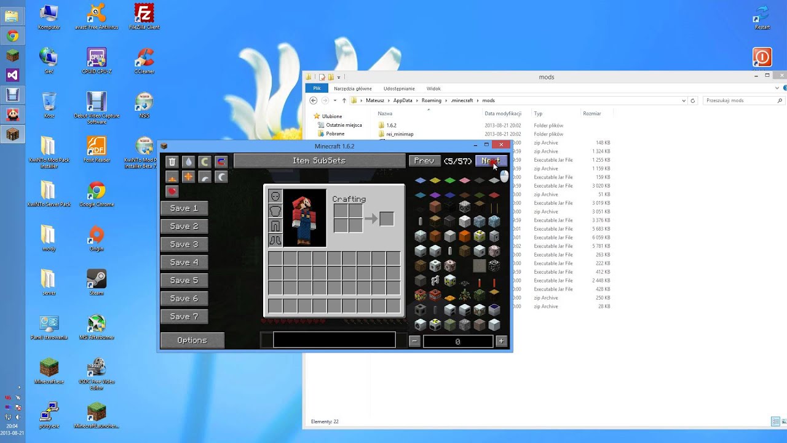The height and width of the screenshot is (443, 787).
Task: Set time to midnight moon icon
Action: (221, 177)
